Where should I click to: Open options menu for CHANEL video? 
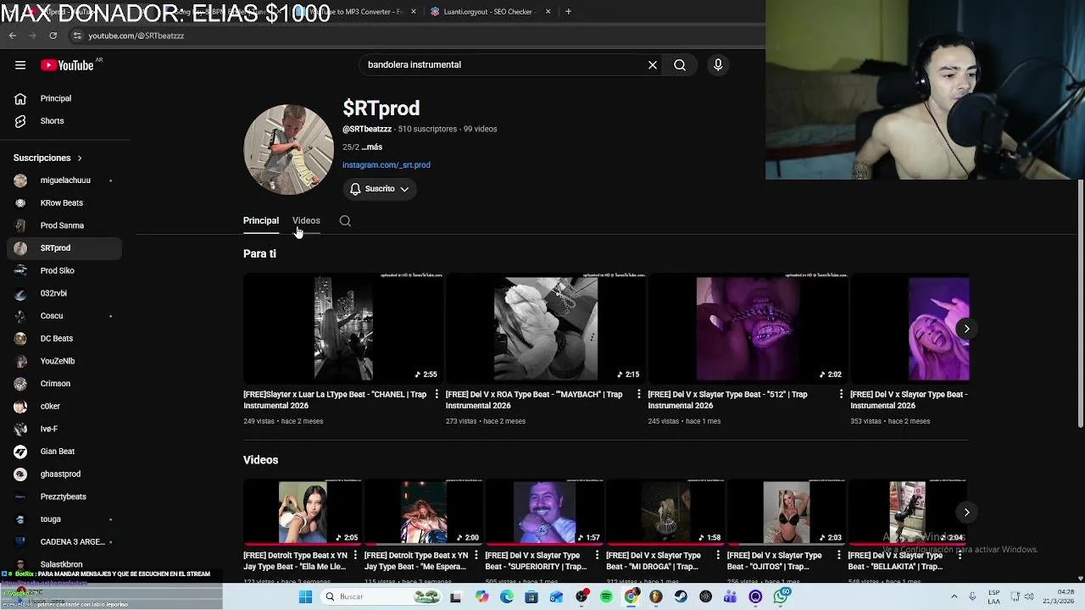tap(437, 394)
